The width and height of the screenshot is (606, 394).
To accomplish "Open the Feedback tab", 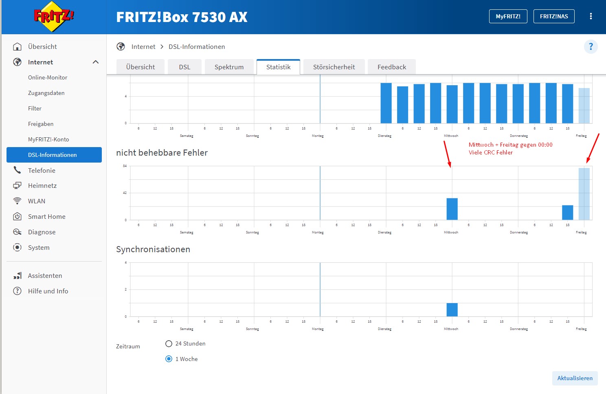I will pos(392,67).
